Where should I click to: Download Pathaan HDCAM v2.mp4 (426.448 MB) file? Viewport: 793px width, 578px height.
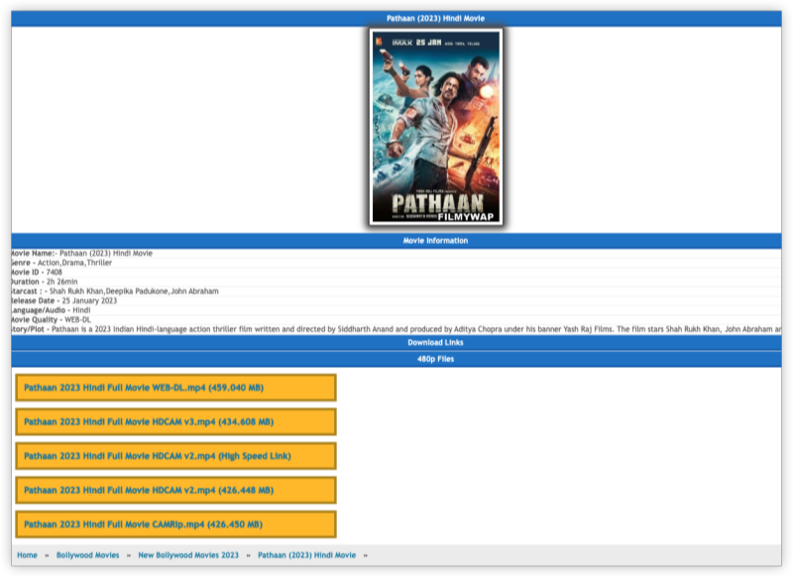pyautogui.click(x=175, y=490)
